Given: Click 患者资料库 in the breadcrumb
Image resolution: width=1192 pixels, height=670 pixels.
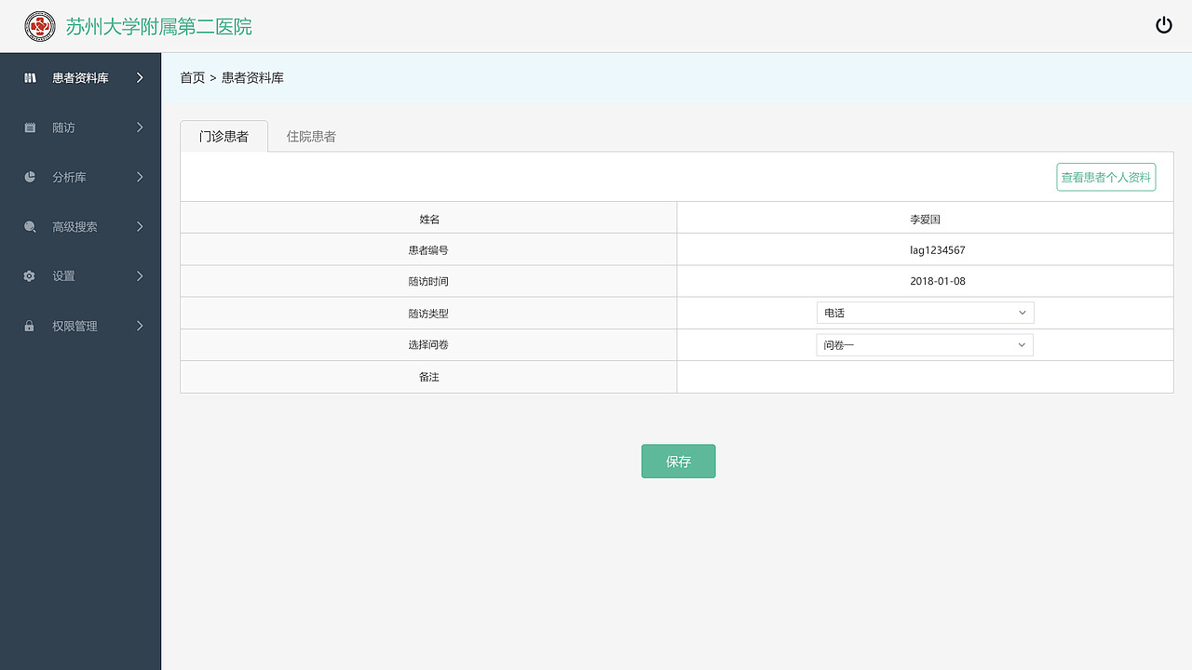Looking at the screenshot, I should [x=252, y=77].
